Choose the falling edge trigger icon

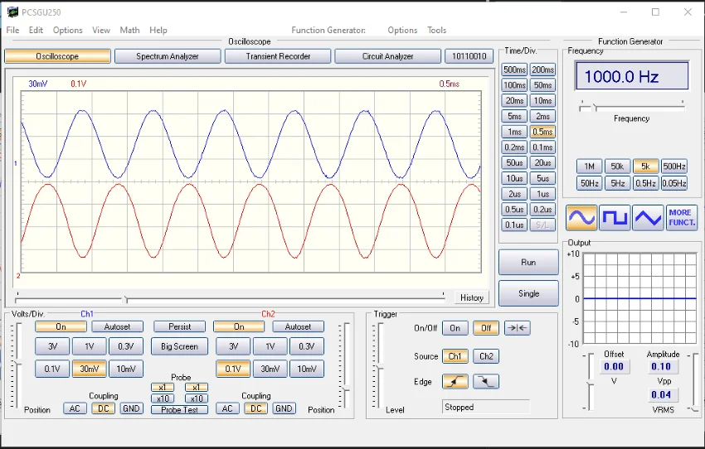click(486, 382)
